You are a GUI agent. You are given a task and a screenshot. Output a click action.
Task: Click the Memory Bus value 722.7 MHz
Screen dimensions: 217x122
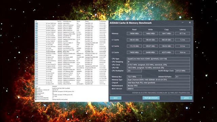tap(134, 77)
